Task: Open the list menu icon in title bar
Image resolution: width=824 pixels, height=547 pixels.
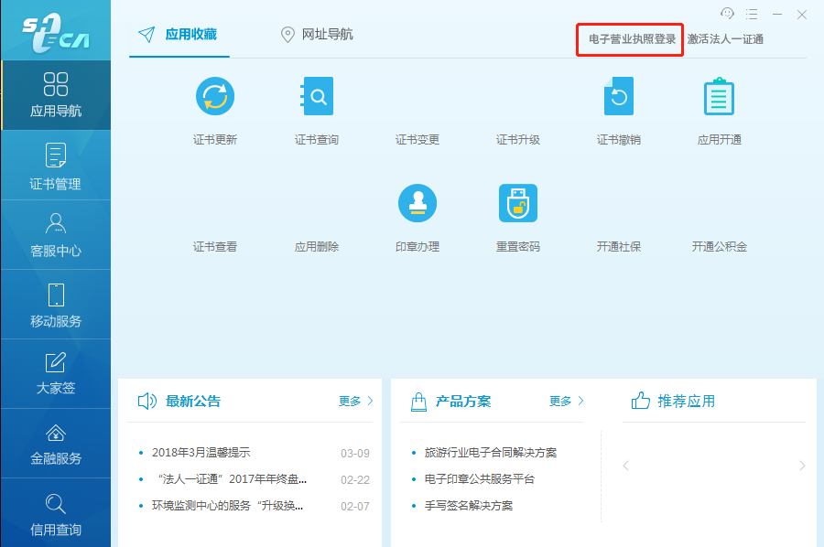Action: pyautogui.click(x=752, y=14)
